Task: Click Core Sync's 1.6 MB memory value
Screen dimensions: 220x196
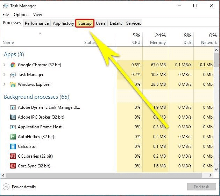Action: [x=159, y=166]
